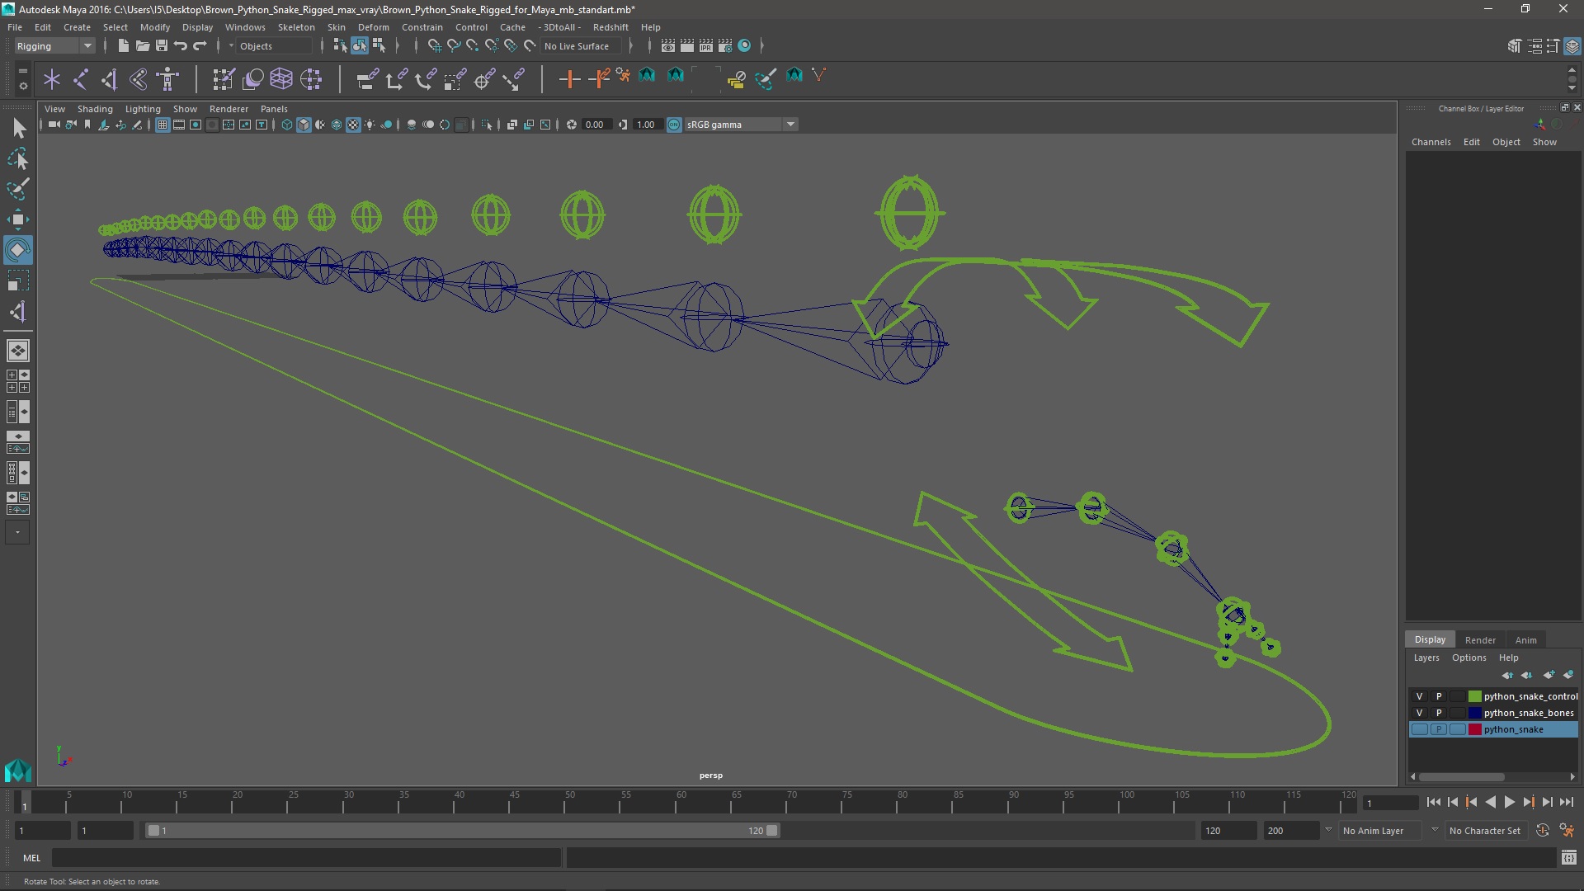
Task: Open the Rigging menu set dropdown
Action: [x=54, y=46]
